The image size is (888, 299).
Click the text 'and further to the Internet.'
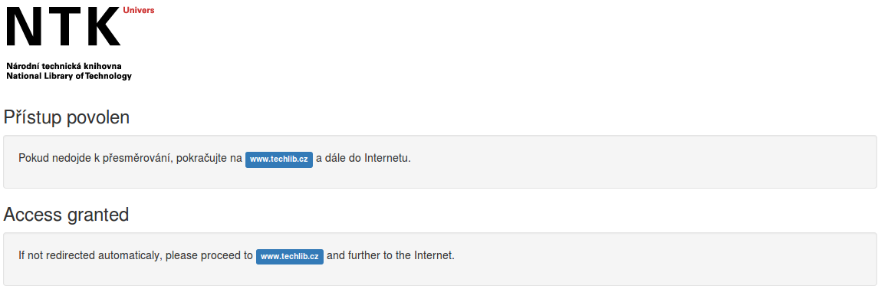point(391,255)
